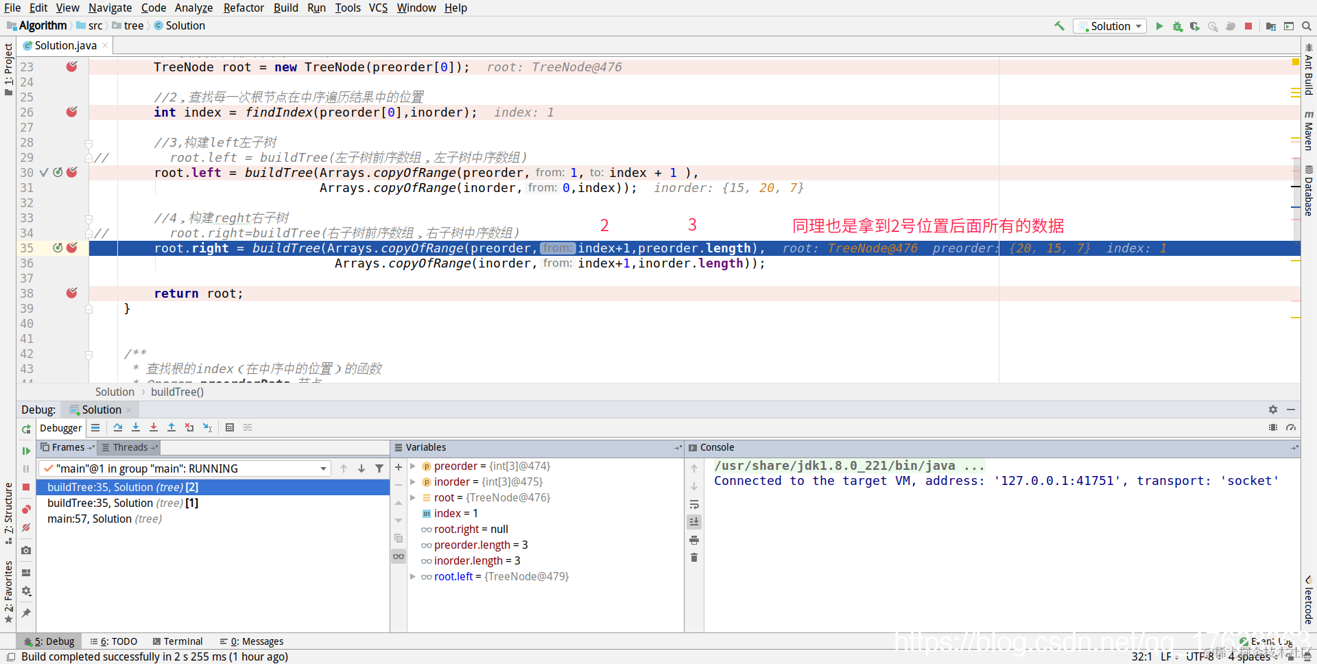Stop the process from the top toolbar
This screenshot has width=1317, height=664.
pyautogui.click(x=1248, y=26)
